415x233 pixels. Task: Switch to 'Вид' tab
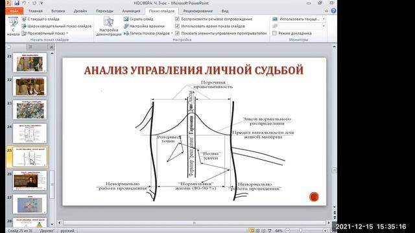pyautogui.click(x=225, y=11)
